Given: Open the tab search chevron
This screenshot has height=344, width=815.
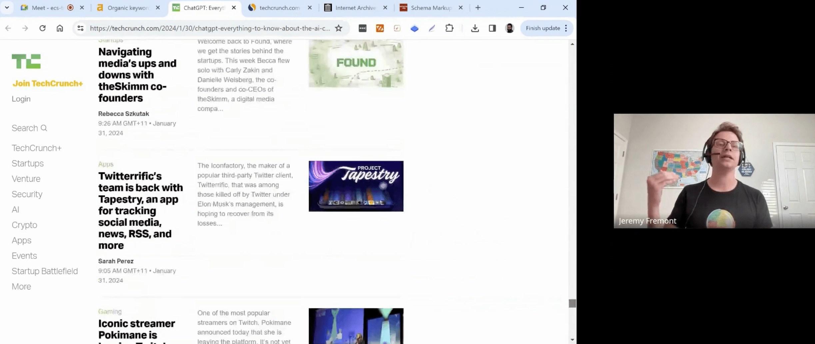Looking at the screenshot, I should coord(7,7).
